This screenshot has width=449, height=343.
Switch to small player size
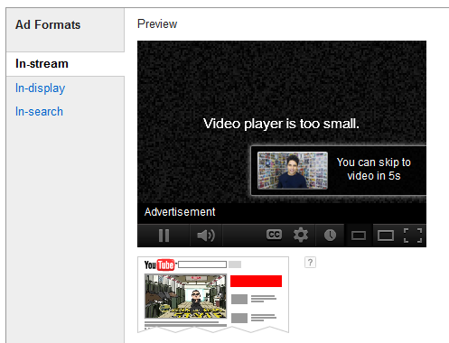[359, 236]
